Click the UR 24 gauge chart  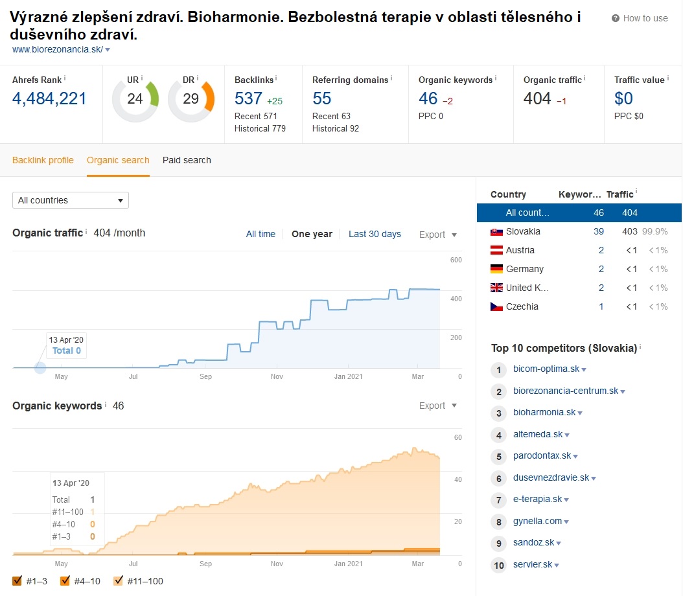tap(135, 100)
